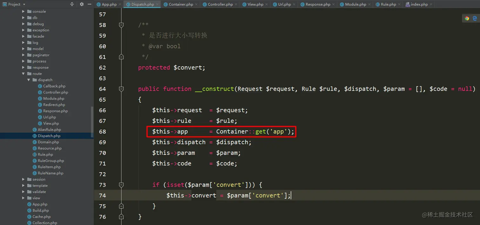
Task: Expand the db folder
Action: [x=23, y=18]
